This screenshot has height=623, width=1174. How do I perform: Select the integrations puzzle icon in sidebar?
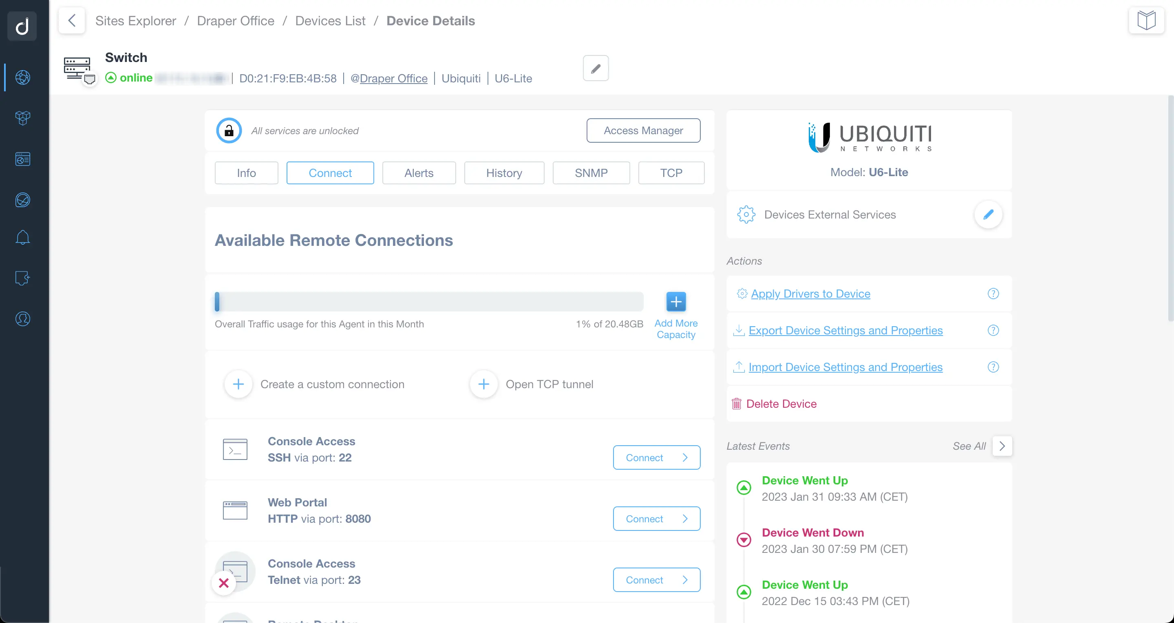coord(22,278)
